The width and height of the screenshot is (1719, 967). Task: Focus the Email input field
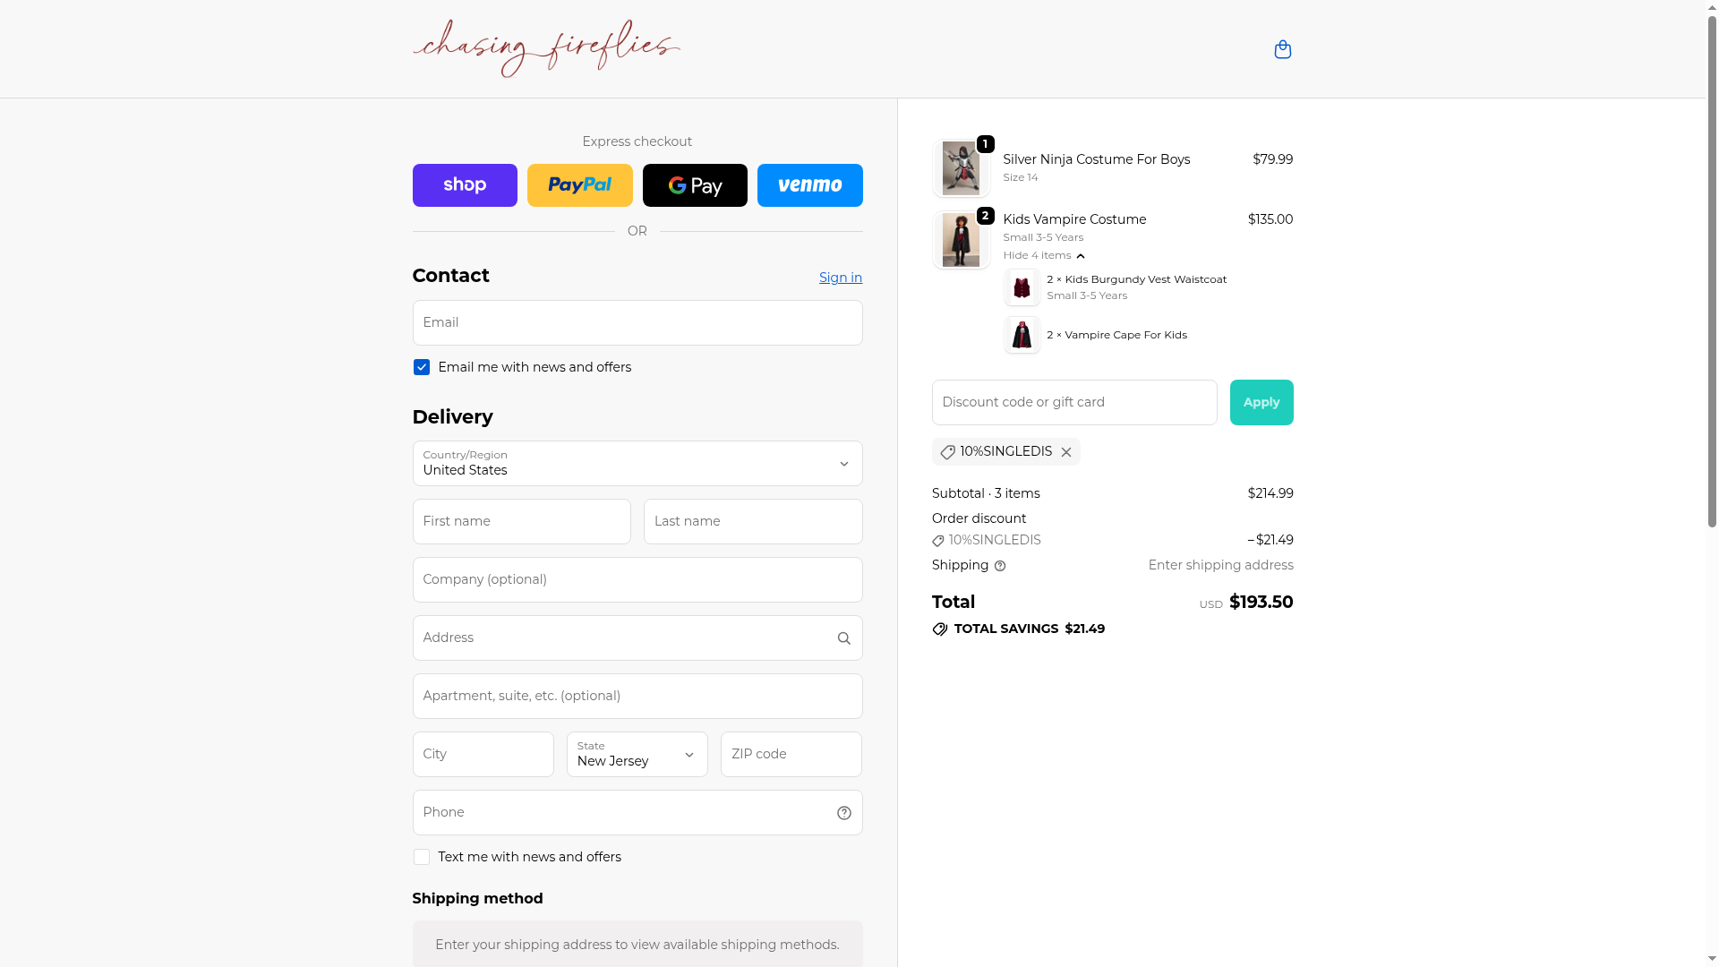pyautogui.click(x=637, y=322)
